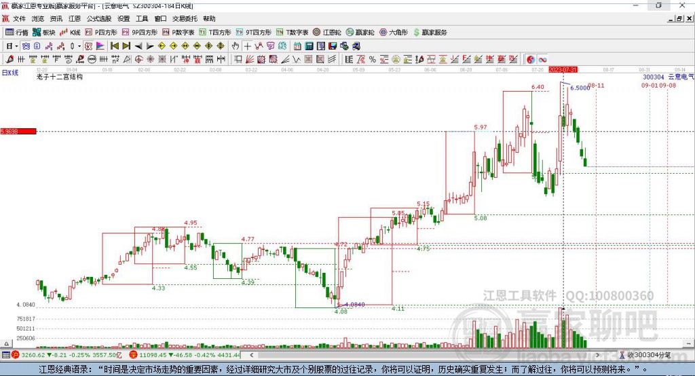Click the 老子十二宫结构 indicator title
Image resolution: width=695 pixels, height=376 pixels.
coord(60,77)
